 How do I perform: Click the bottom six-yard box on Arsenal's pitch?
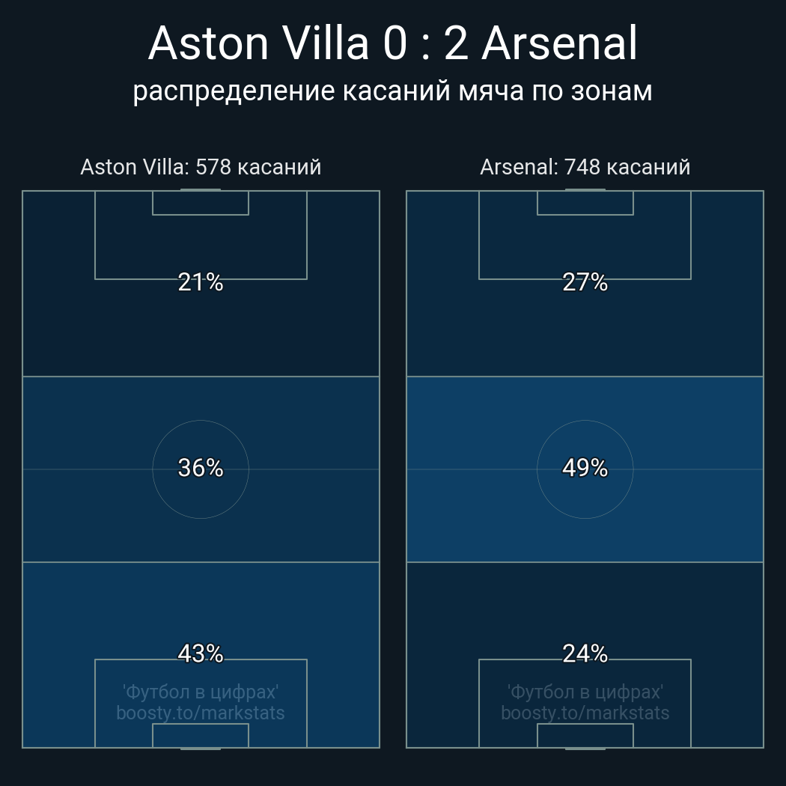(585, 735)
